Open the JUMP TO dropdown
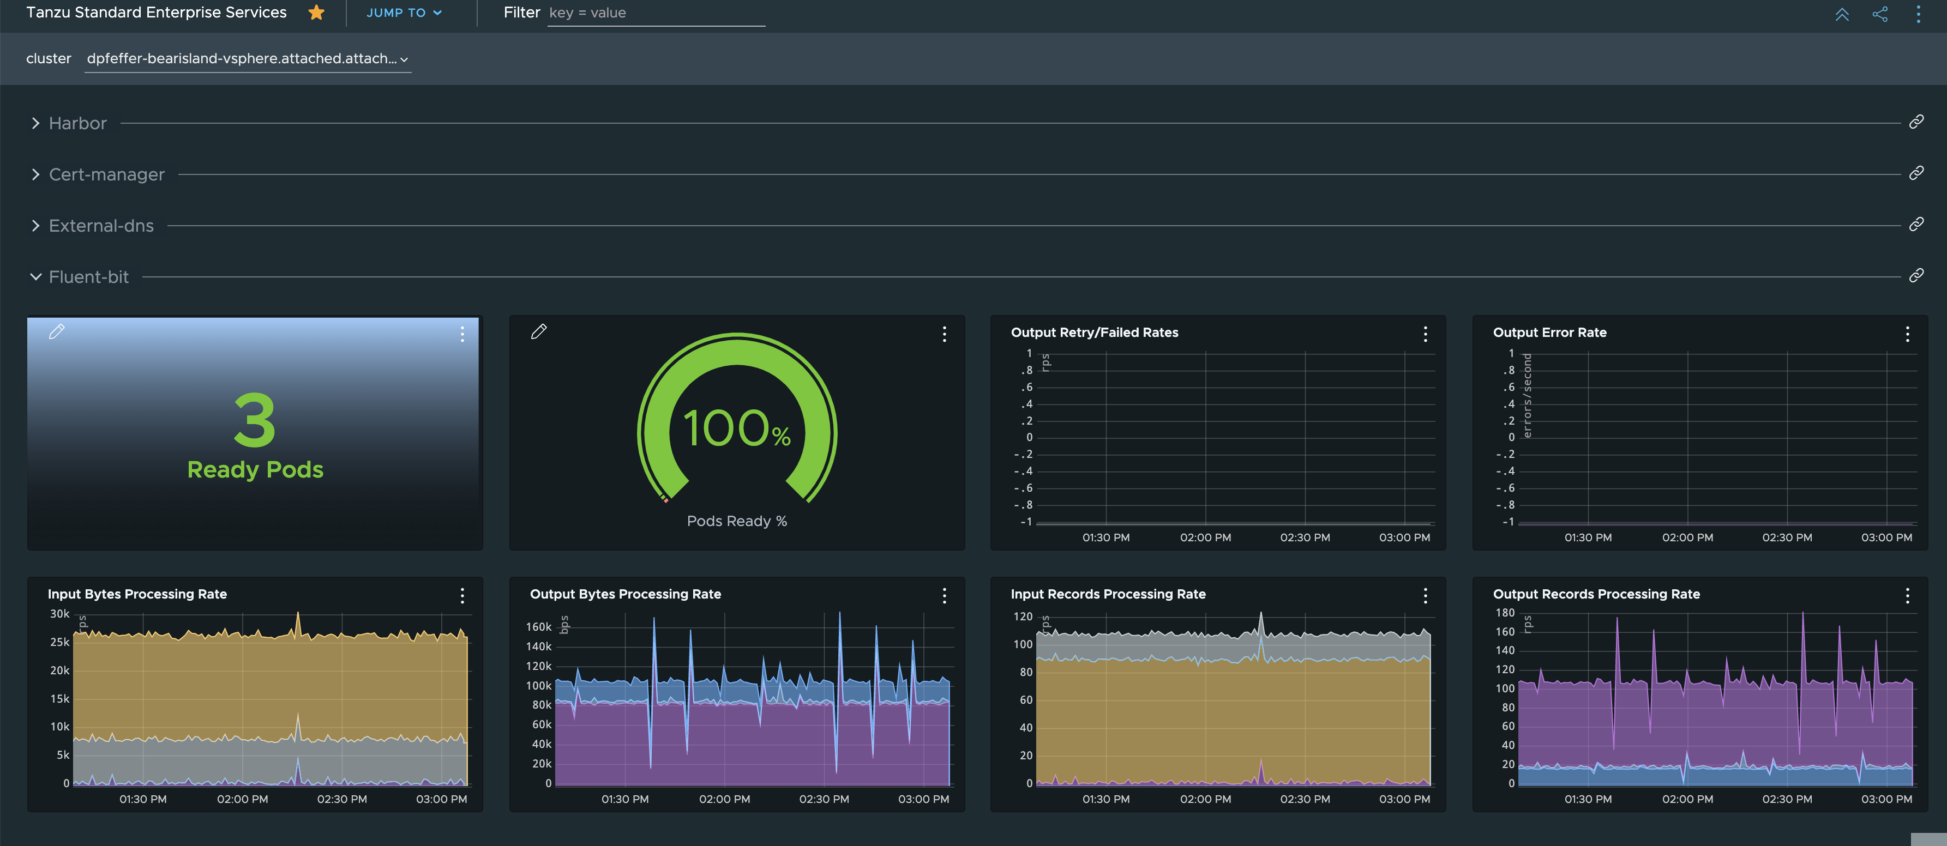 pos(404,13)
